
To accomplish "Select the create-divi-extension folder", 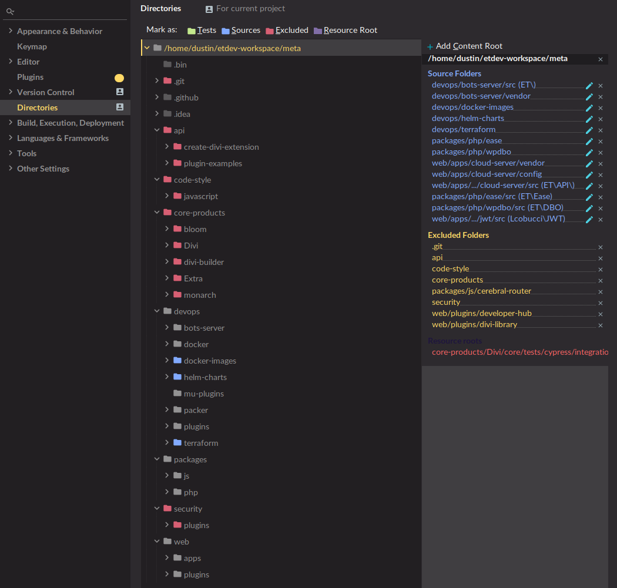I will pos(221,147).
